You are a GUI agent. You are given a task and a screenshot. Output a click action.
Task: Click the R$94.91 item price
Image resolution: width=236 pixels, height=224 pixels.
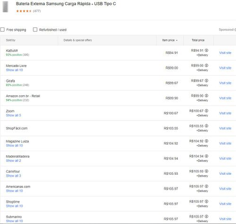coord(172,53)
